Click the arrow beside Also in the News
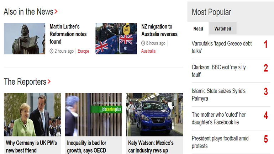The image size is (274, 154). click(56, 12)
